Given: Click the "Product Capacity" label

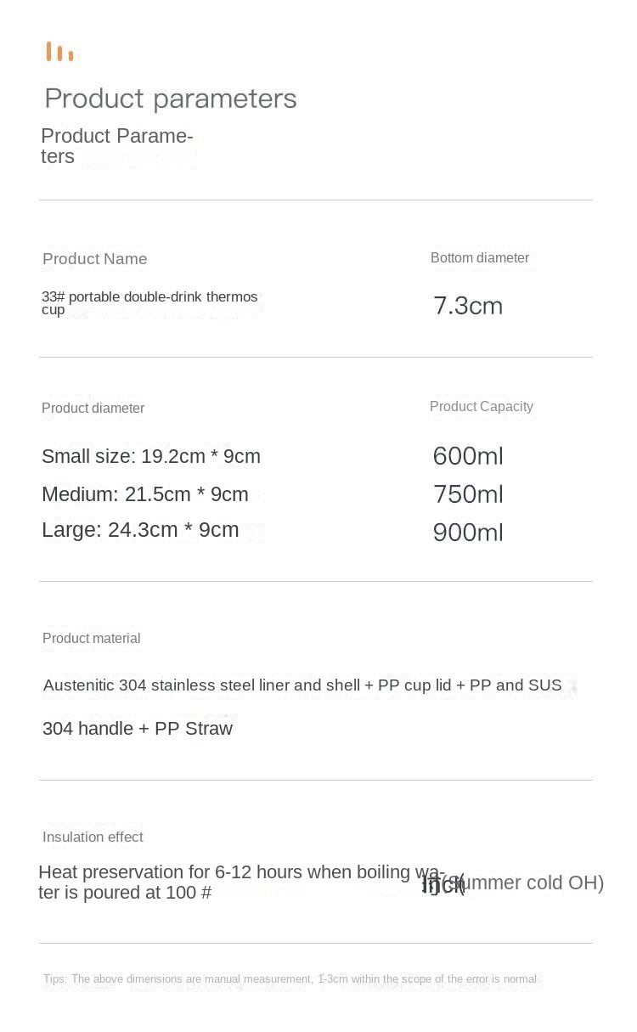Looking at the screenshot, I should click(482, 407).
